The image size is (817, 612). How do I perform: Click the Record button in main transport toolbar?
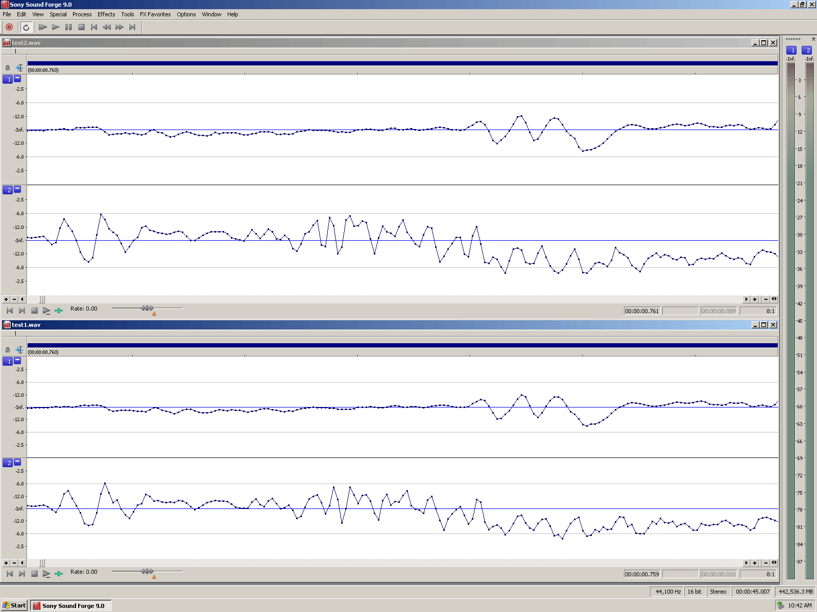[9, 27]
